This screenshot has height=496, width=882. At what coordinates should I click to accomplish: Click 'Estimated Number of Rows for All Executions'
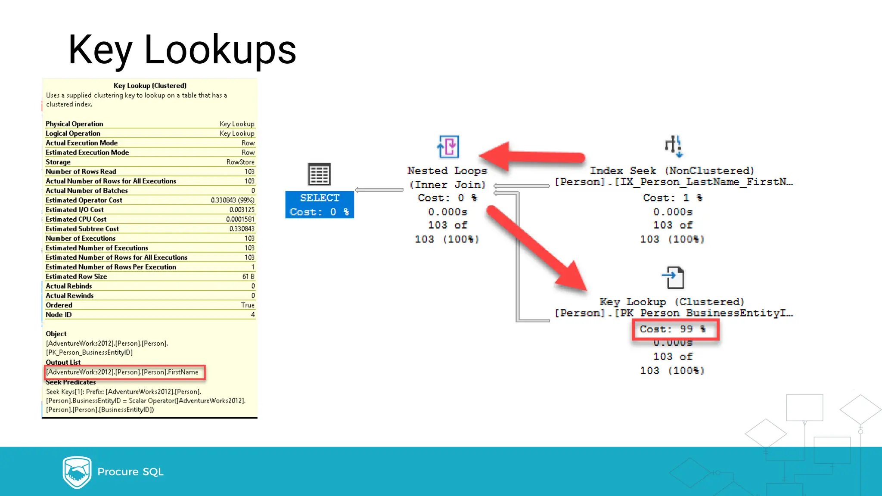(x=150, y=257)
